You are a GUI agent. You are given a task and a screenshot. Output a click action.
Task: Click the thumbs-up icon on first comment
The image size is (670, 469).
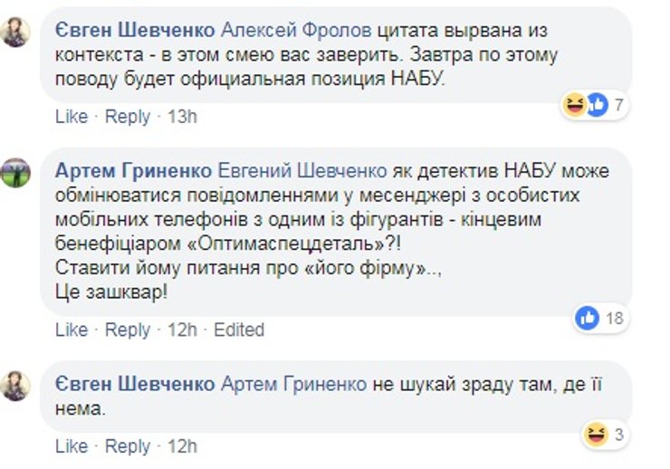click(x=596, y=105)
